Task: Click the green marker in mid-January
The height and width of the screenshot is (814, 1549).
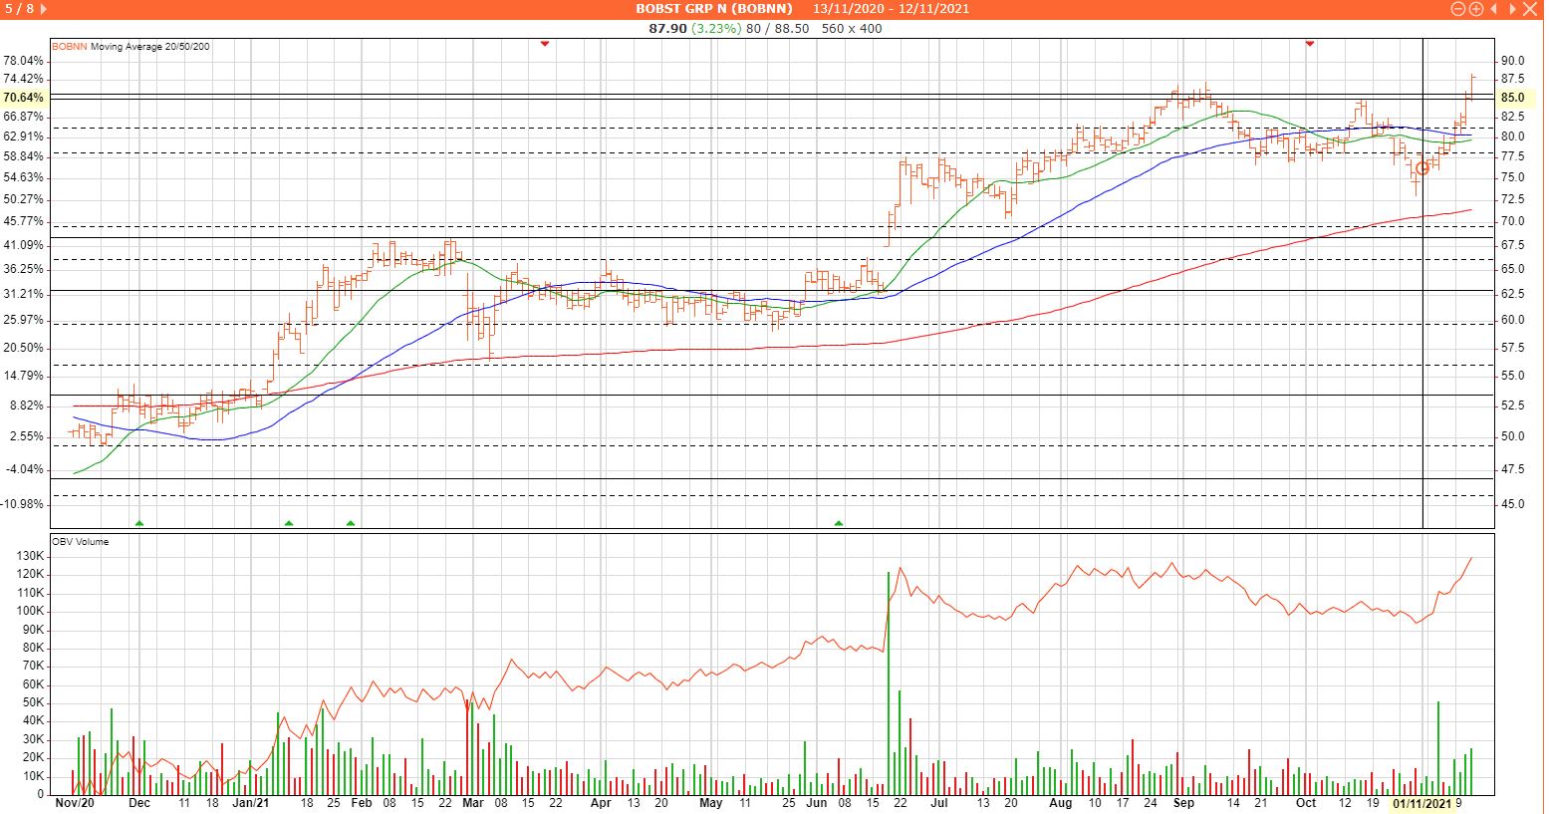Action: click(x=289, y=523)
